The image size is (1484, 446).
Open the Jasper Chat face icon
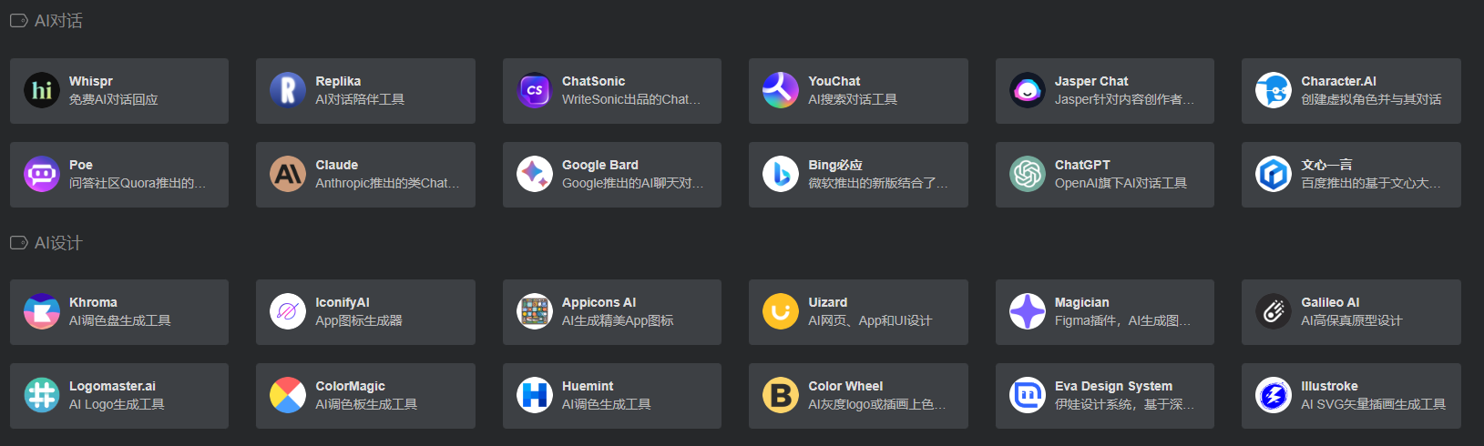[x=1028, y=91]
